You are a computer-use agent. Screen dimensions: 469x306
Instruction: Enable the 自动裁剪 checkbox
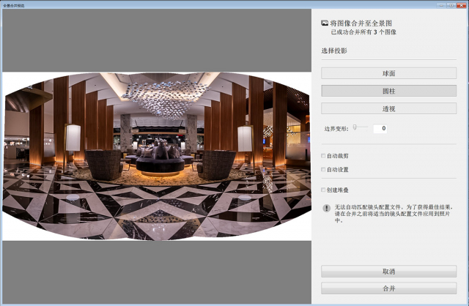click(x=323, y=156)
